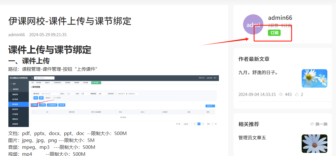
Task: Switch to the green 课件管理 tab
Action: (96, 82)
